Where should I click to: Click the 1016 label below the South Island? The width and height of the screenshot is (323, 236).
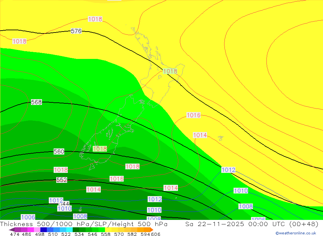click(x=117, y=179)
